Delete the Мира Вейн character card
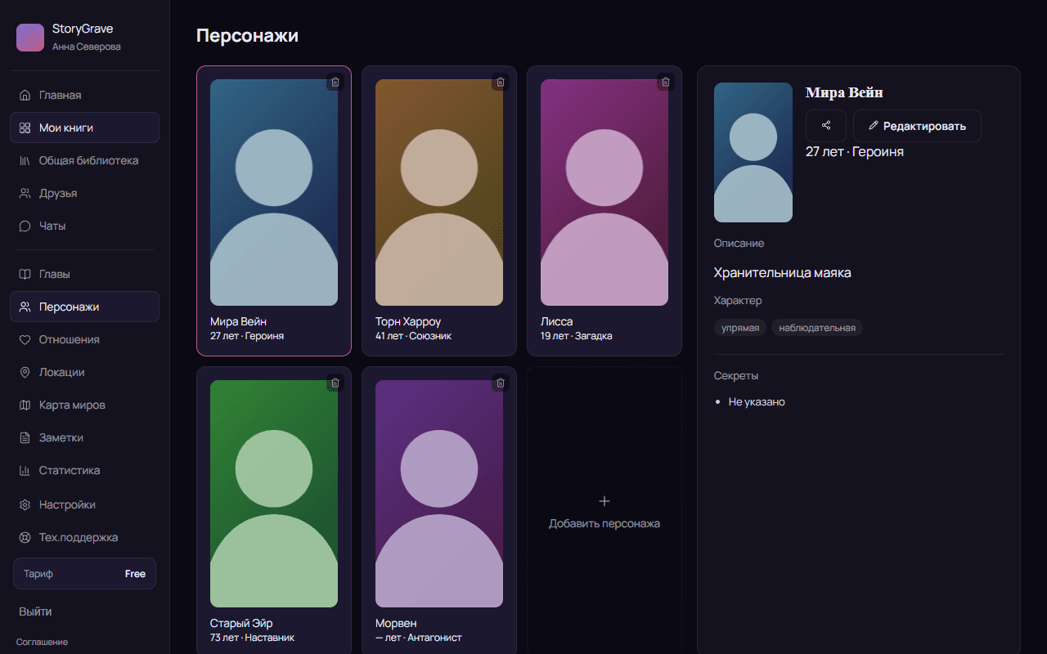 click(335, 82)
